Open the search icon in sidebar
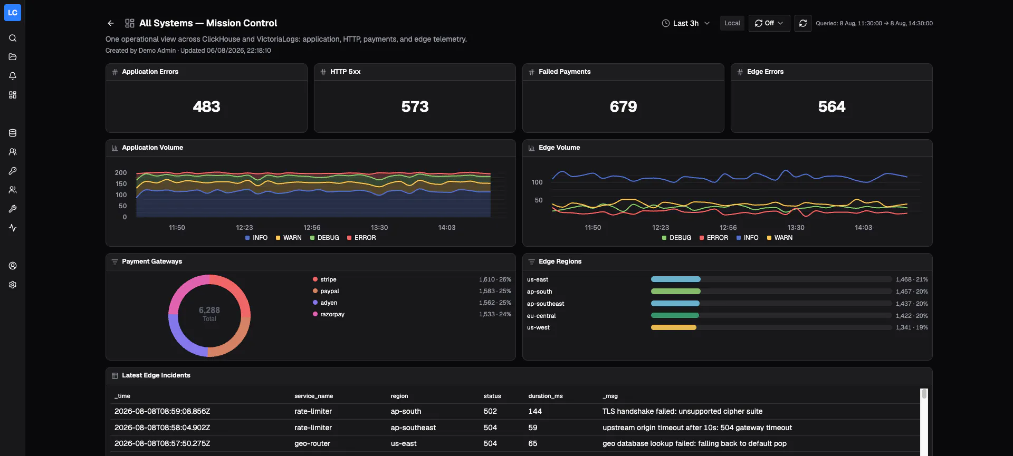The width and height of the screenshot is (1013, 456). 13,38
